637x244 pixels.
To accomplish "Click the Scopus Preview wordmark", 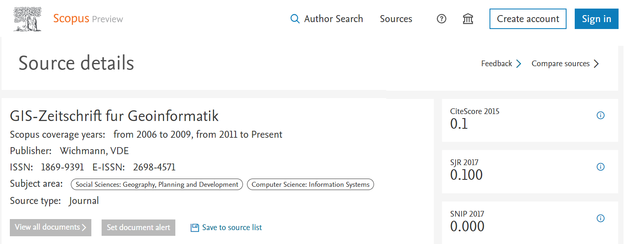I will tap(88, 18).
